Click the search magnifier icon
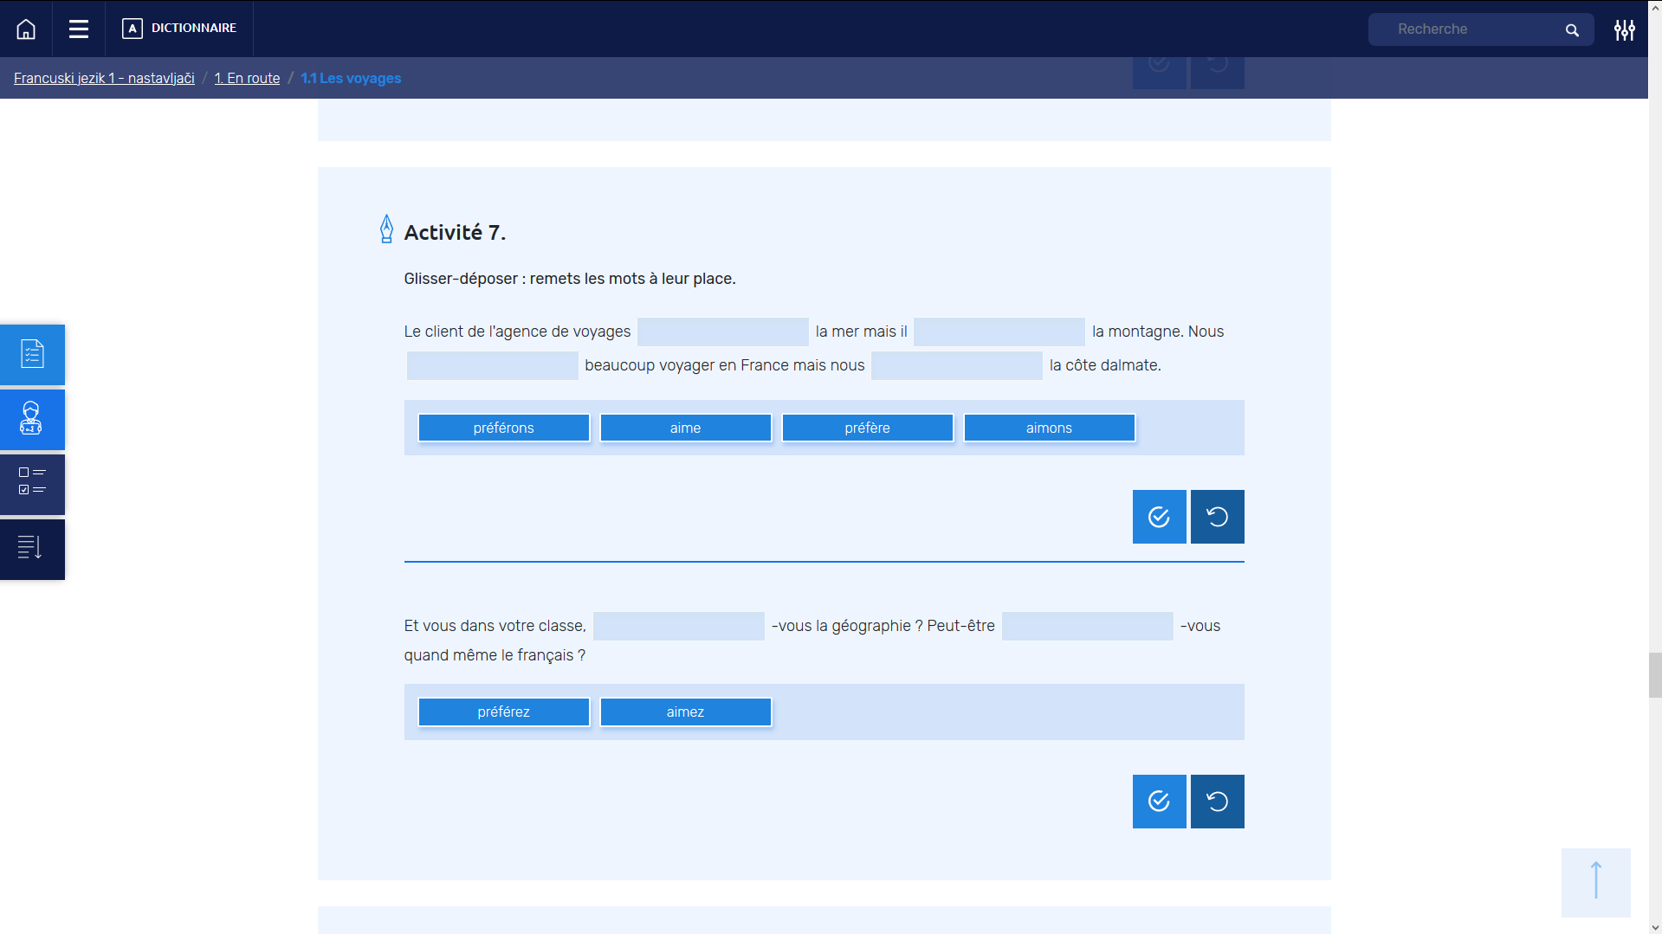Image resolution: width=1662 pixels, height=934 pixels. click(1572, 30)
